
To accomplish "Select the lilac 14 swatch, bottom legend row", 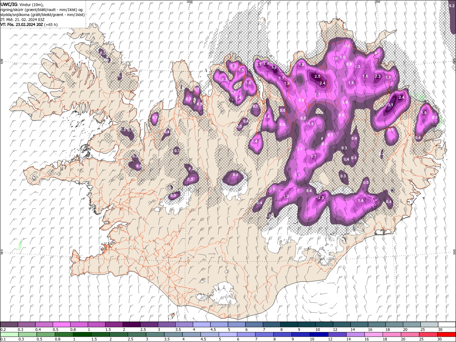I will pyautogui.click(x=355, y=335).
